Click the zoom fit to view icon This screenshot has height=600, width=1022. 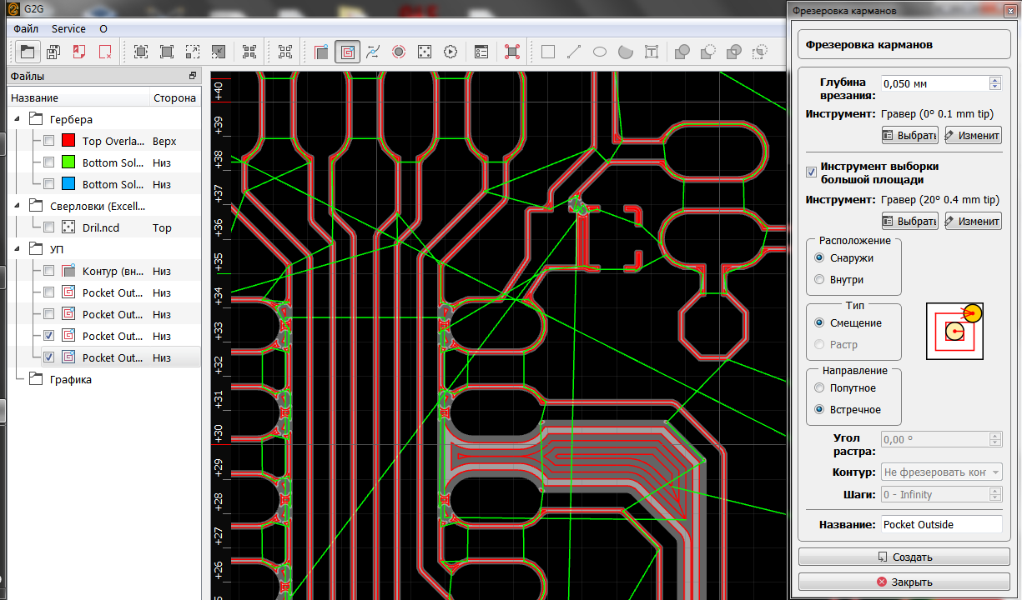tap(141, 52)
